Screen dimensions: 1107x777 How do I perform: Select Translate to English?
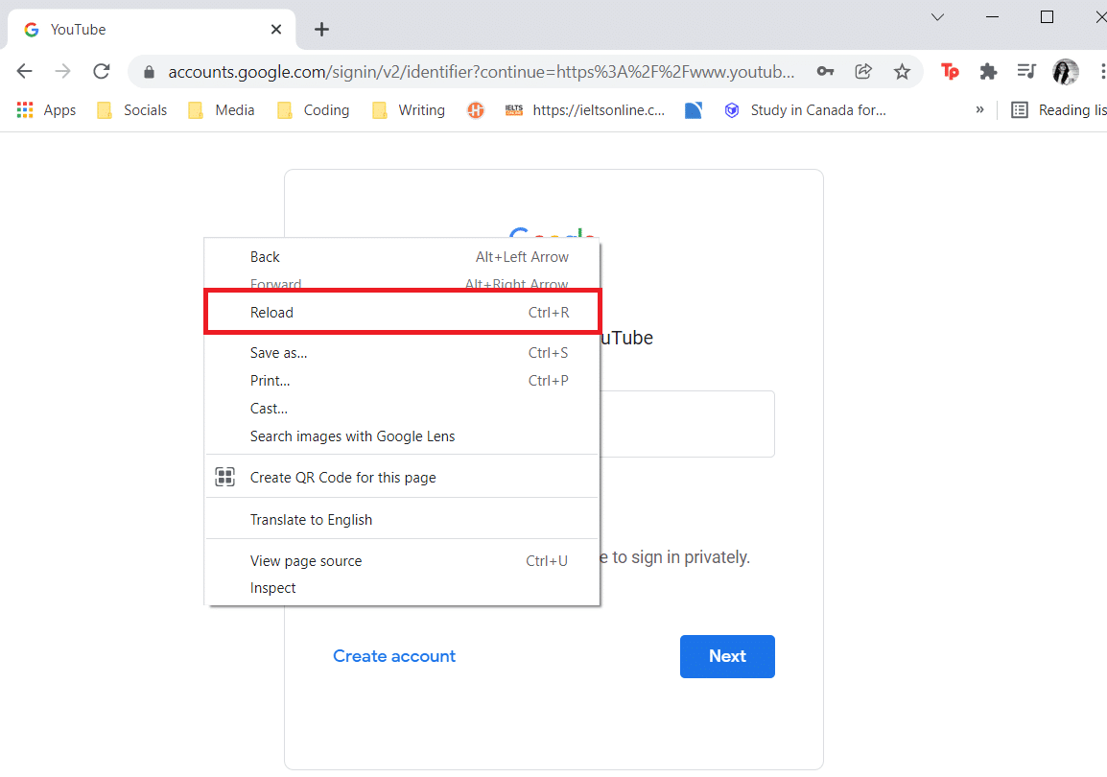pos(402,519)
